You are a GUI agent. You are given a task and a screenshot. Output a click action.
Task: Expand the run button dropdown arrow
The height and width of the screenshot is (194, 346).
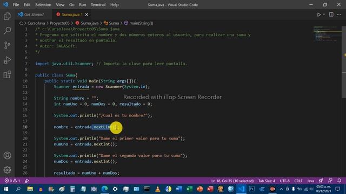324,15
